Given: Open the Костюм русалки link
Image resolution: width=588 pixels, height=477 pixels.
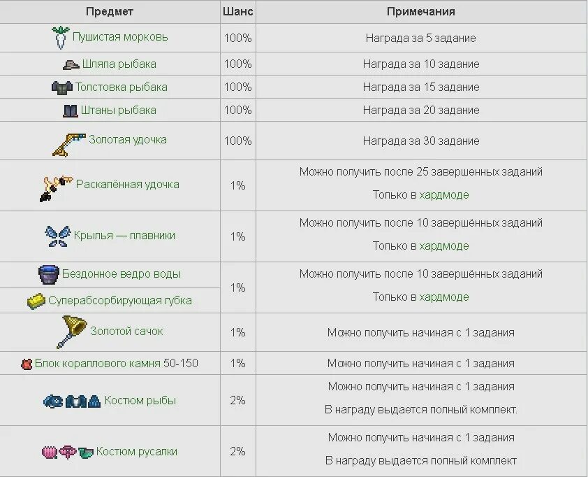Looking at the screenshot, I should 136,451.
